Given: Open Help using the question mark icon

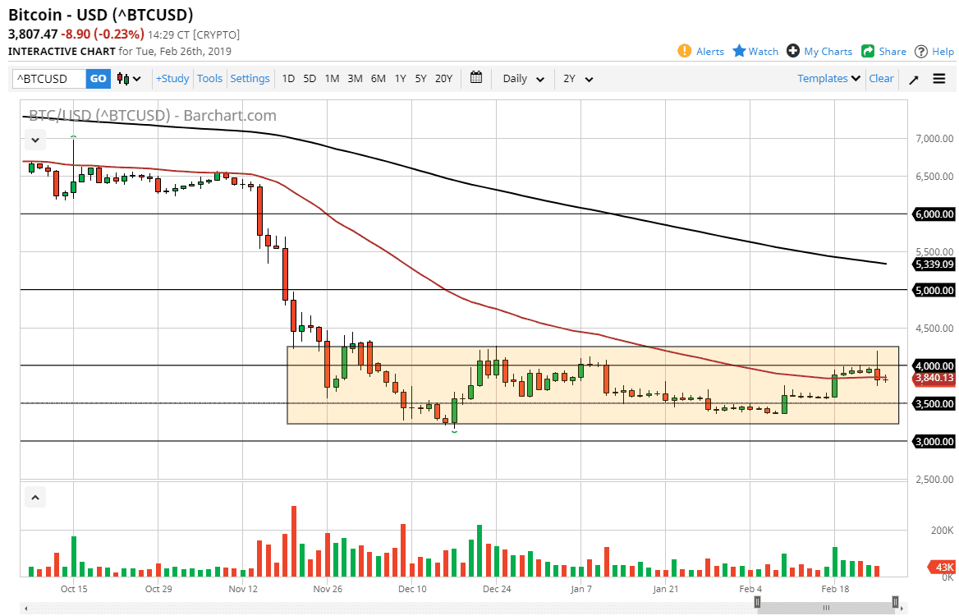Looking at the screenshot, I should point(920,51).
